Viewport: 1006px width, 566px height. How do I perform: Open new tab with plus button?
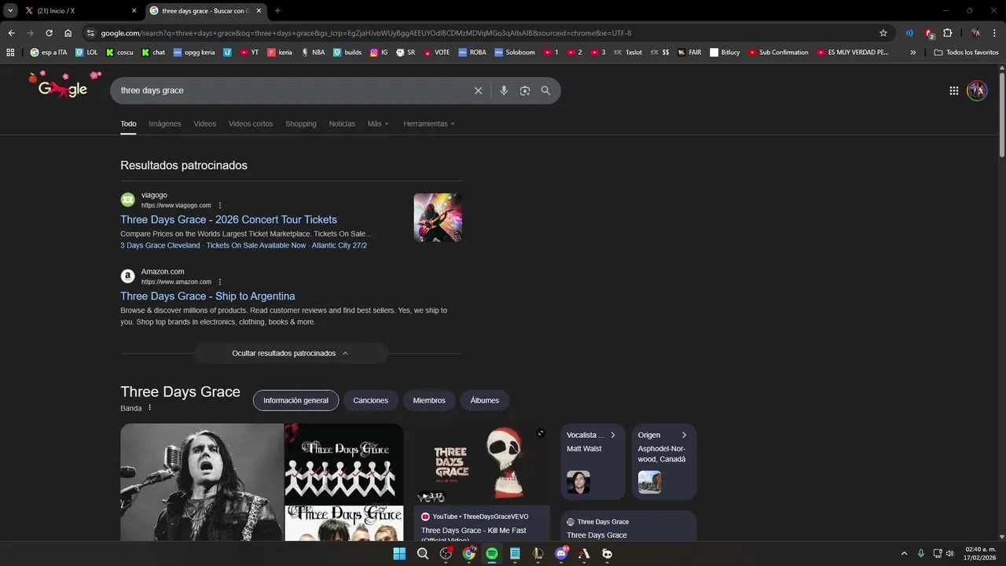[x=277, y=10]
